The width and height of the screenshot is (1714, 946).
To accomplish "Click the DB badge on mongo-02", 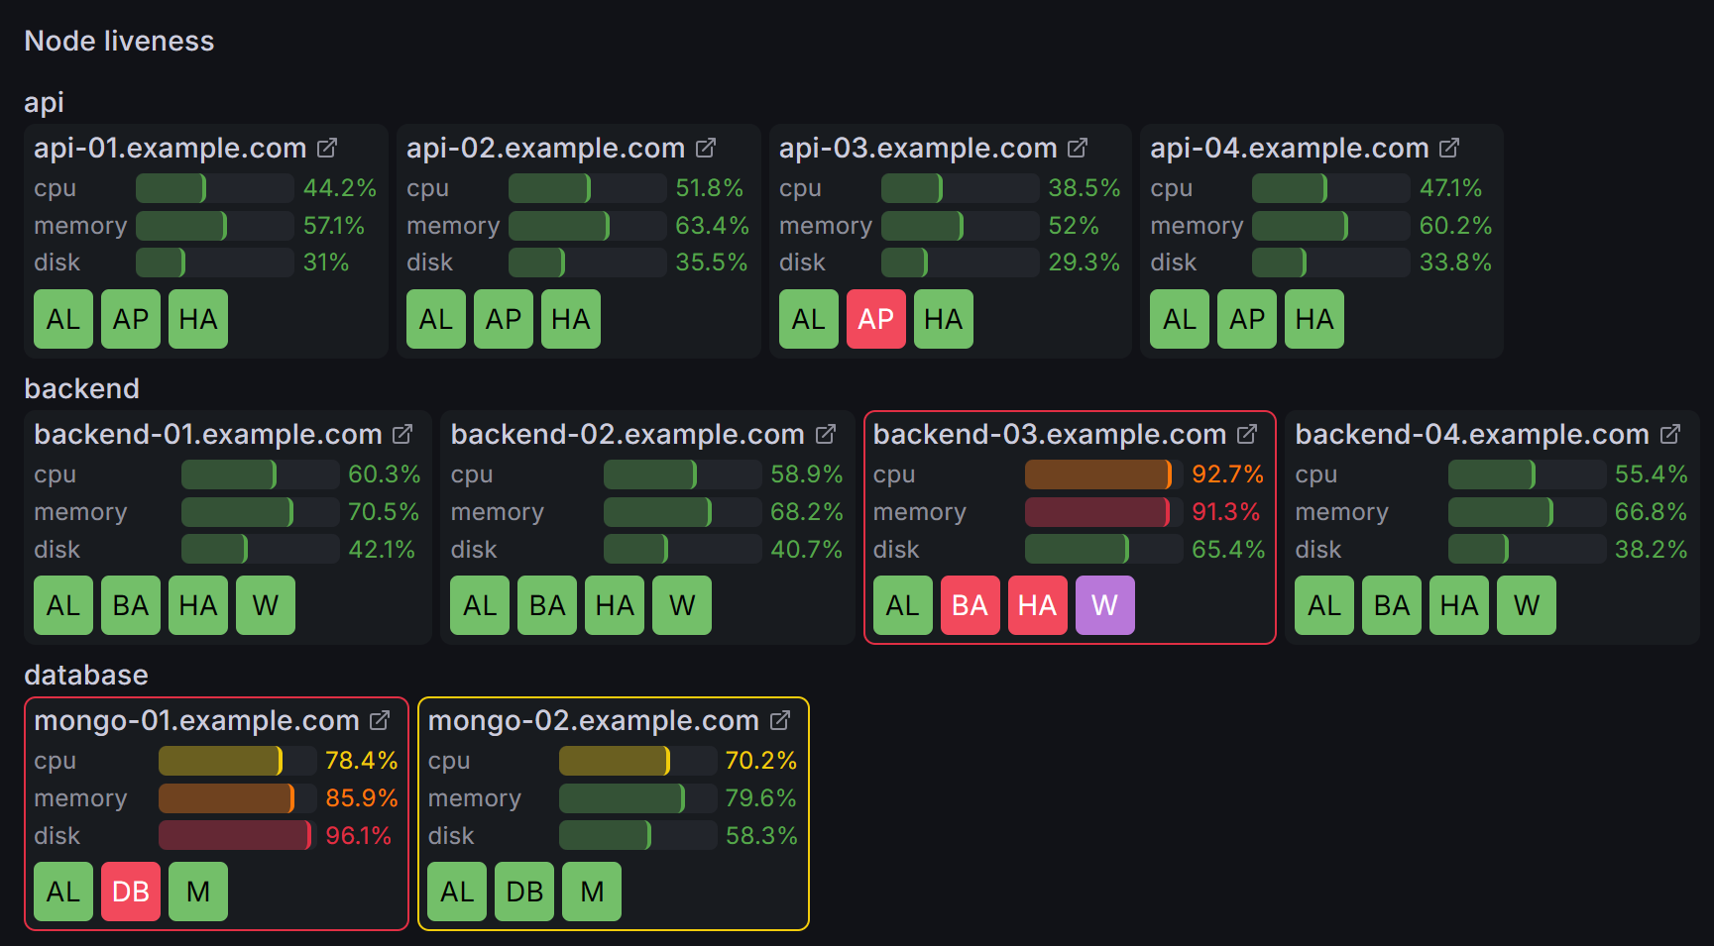I will coord(524,892).
